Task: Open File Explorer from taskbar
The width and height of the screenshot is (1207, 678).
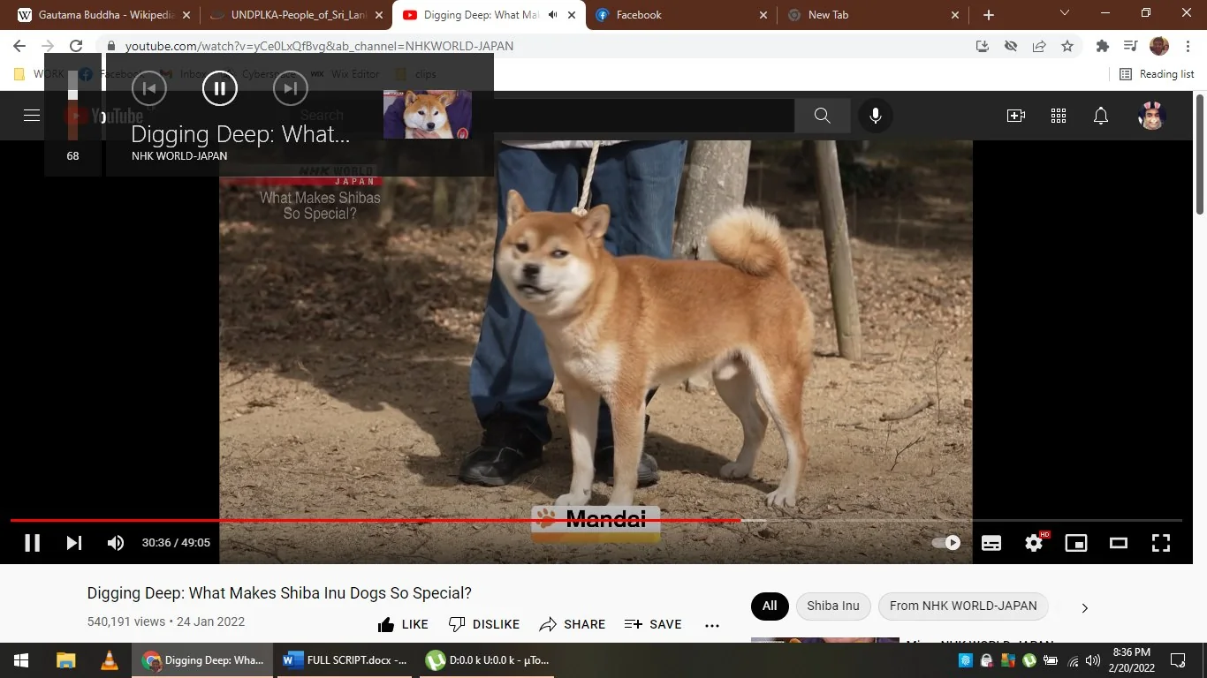Action: coord(66,660)
